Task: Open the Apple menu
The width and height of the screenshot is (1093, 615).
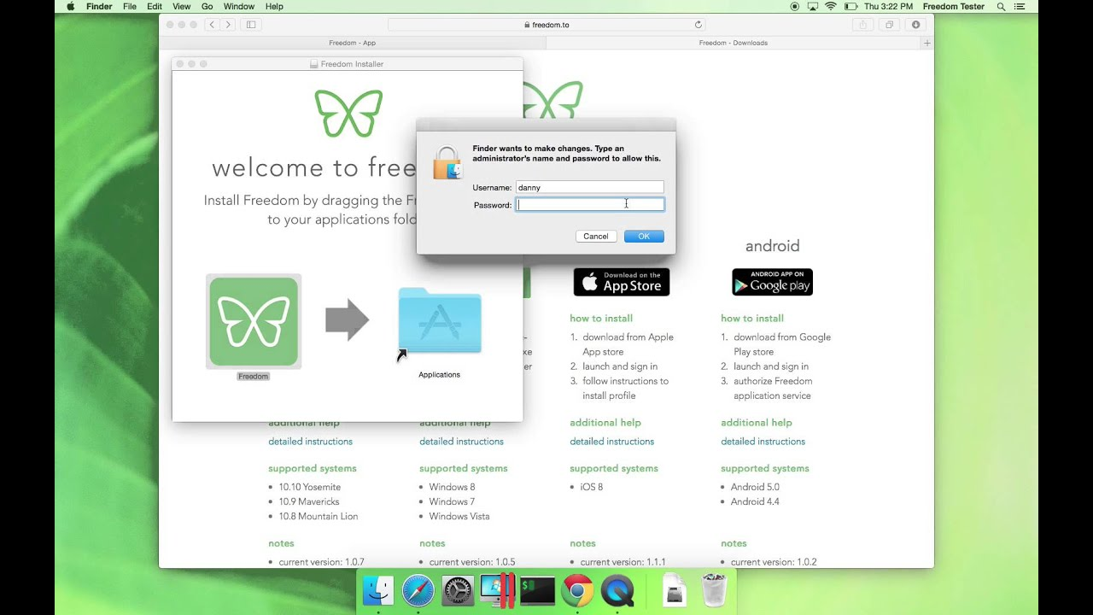Action: [x=70, y=6]
